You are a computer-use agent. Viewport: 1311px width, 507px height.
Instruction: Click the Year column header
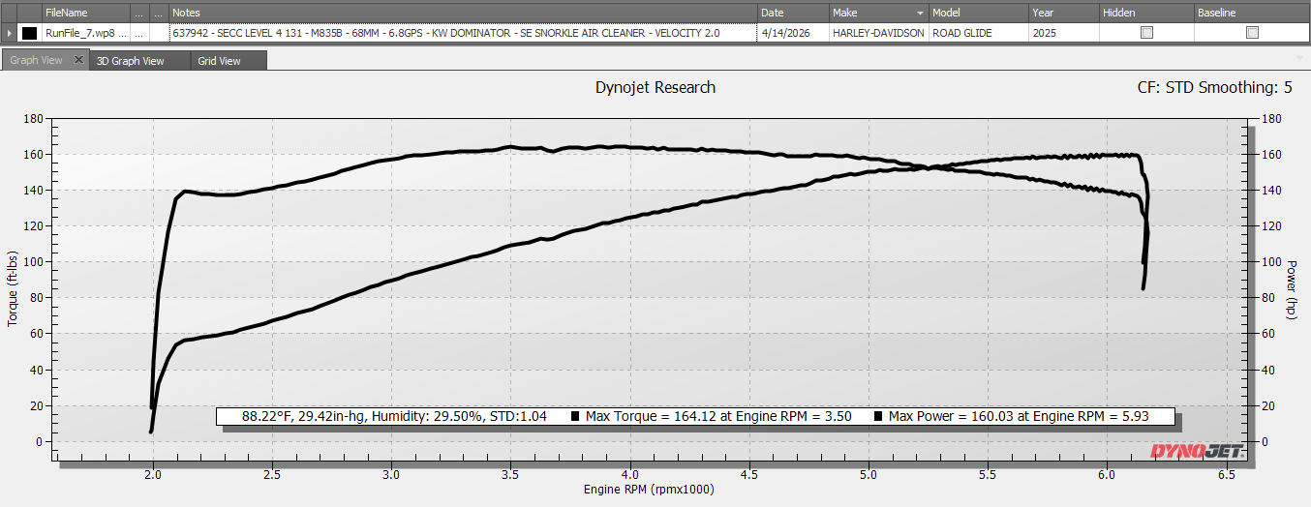(x=1064, y=14)
